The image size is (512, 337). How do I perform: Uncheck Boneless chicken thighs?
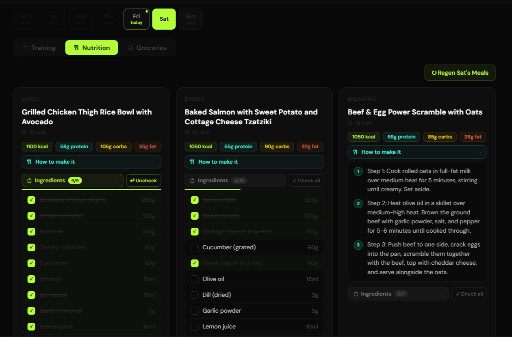(31, 200)
